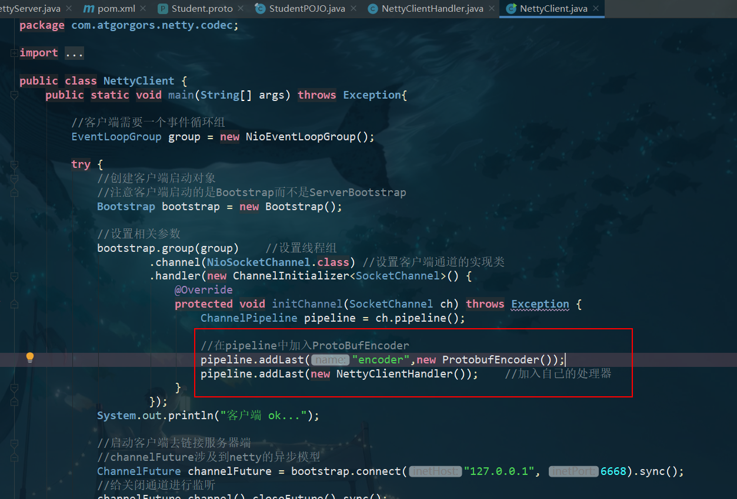Click the //客户端需要一个事件循环组 comment
The height and width of the screenshot is (499, 737).
pos(148,123)
